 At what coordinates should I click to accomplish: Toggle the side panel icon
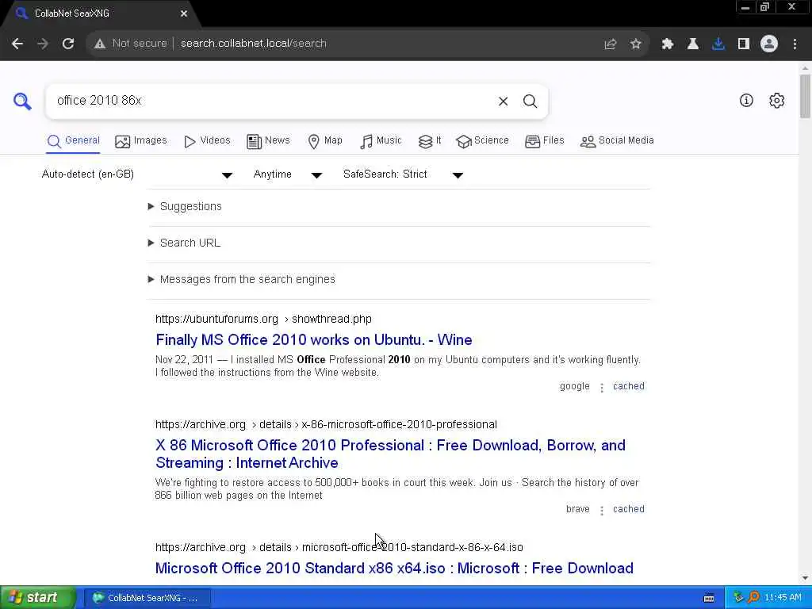click(x=744, y=44)
